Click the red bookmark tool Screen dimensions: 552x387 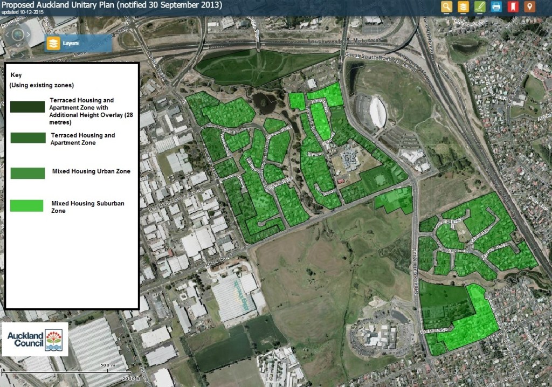(x=513, y=7)
